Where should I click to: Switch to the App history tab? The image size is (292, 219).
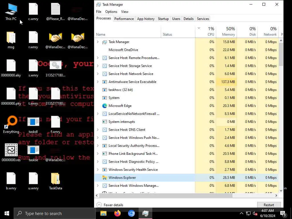(146, 19)
